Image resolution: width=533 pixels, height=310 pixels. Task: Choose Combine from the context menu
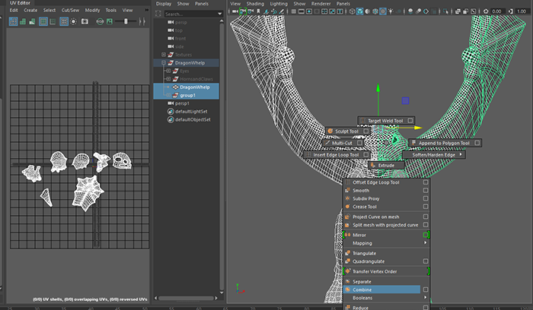[363, 289]
